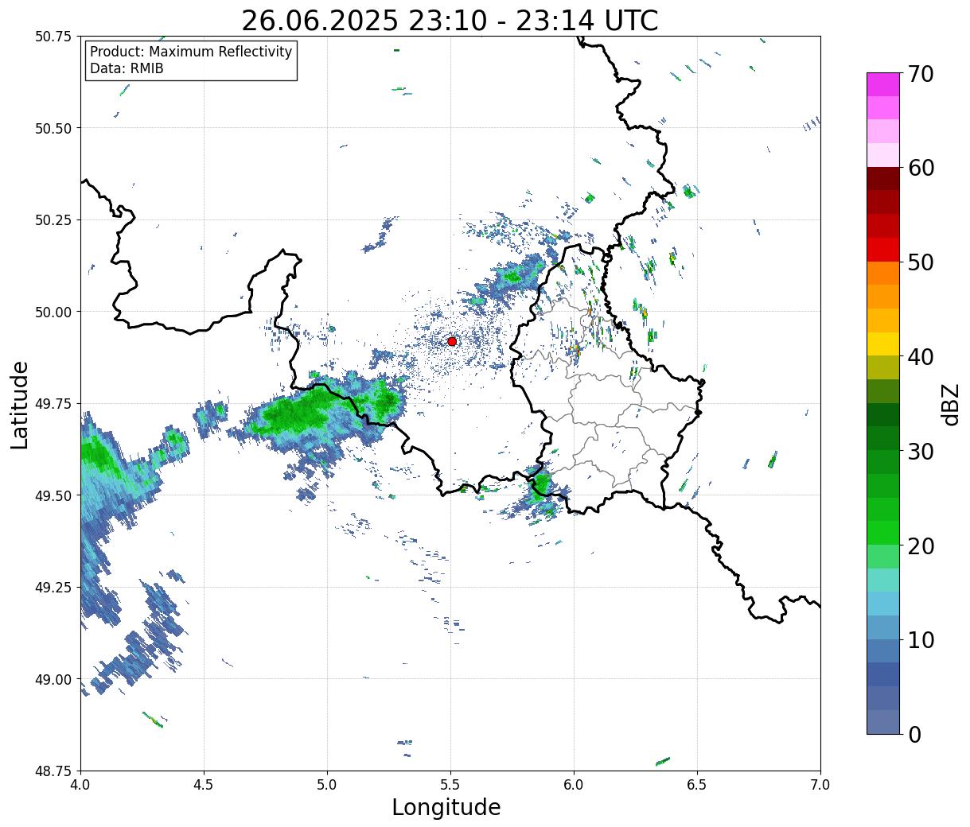Click the bright red swatch above 50 dBZ
This screenshot has height=827, width=970.
(x=883, y=250)
